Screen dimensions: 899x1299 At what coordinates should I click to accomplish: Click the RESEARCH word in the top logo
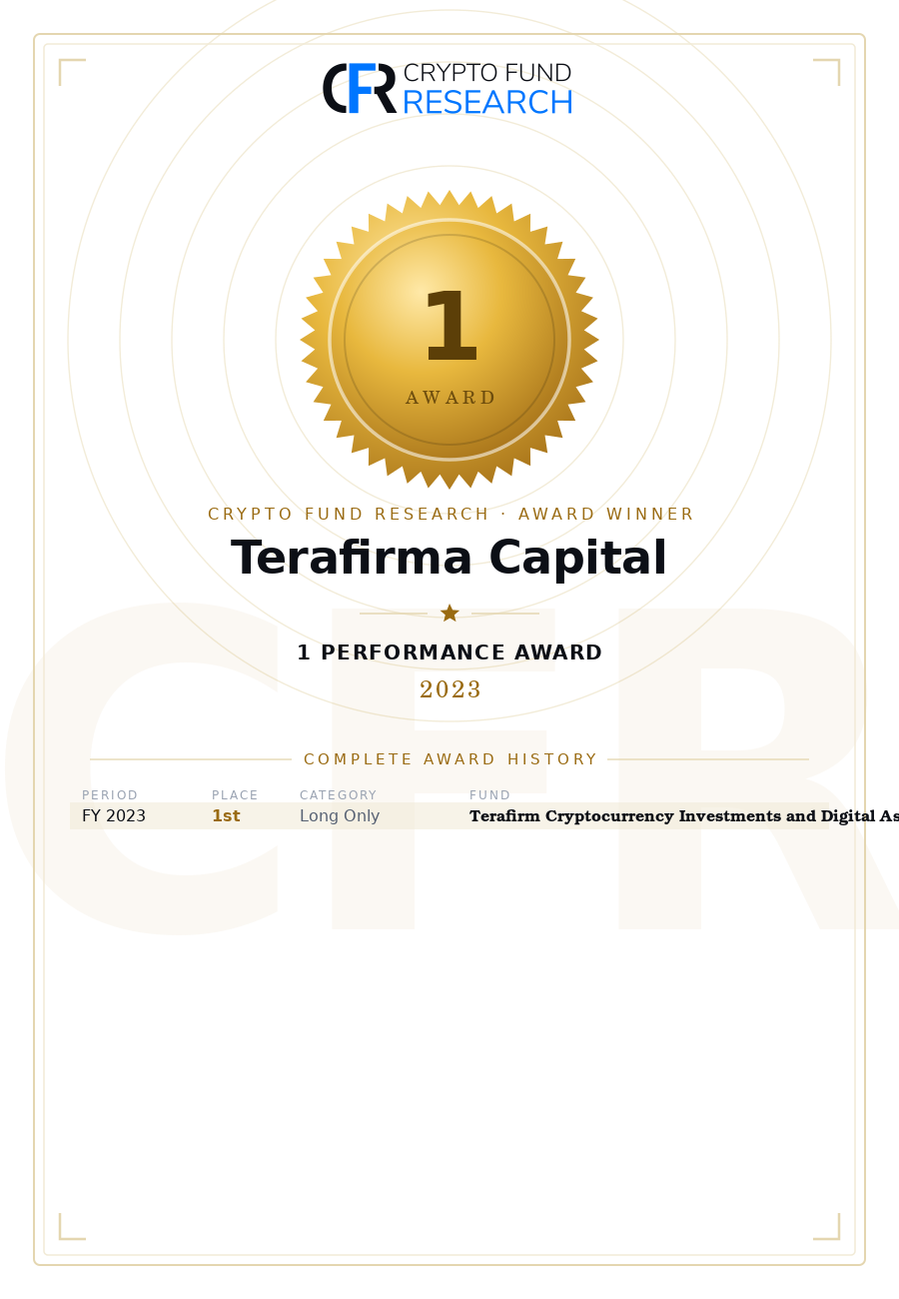[x=487, y=102]
